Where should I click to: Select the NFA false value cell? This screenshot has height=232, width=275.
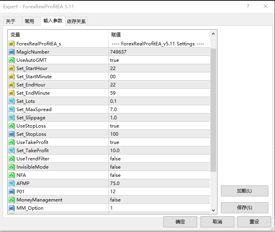click(159, 175)
